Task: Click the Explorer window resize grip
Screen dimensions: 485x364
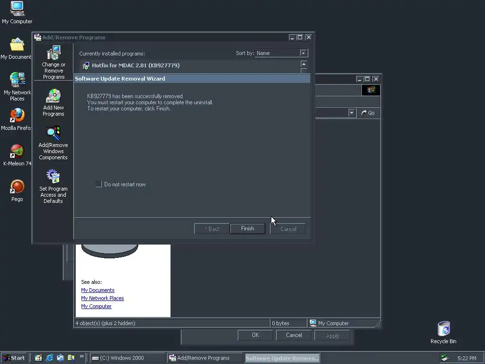Action: click(377, 324)
